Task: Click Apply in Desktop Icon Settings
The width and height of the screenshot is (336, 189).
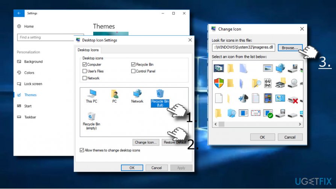Action: (181, 168)
